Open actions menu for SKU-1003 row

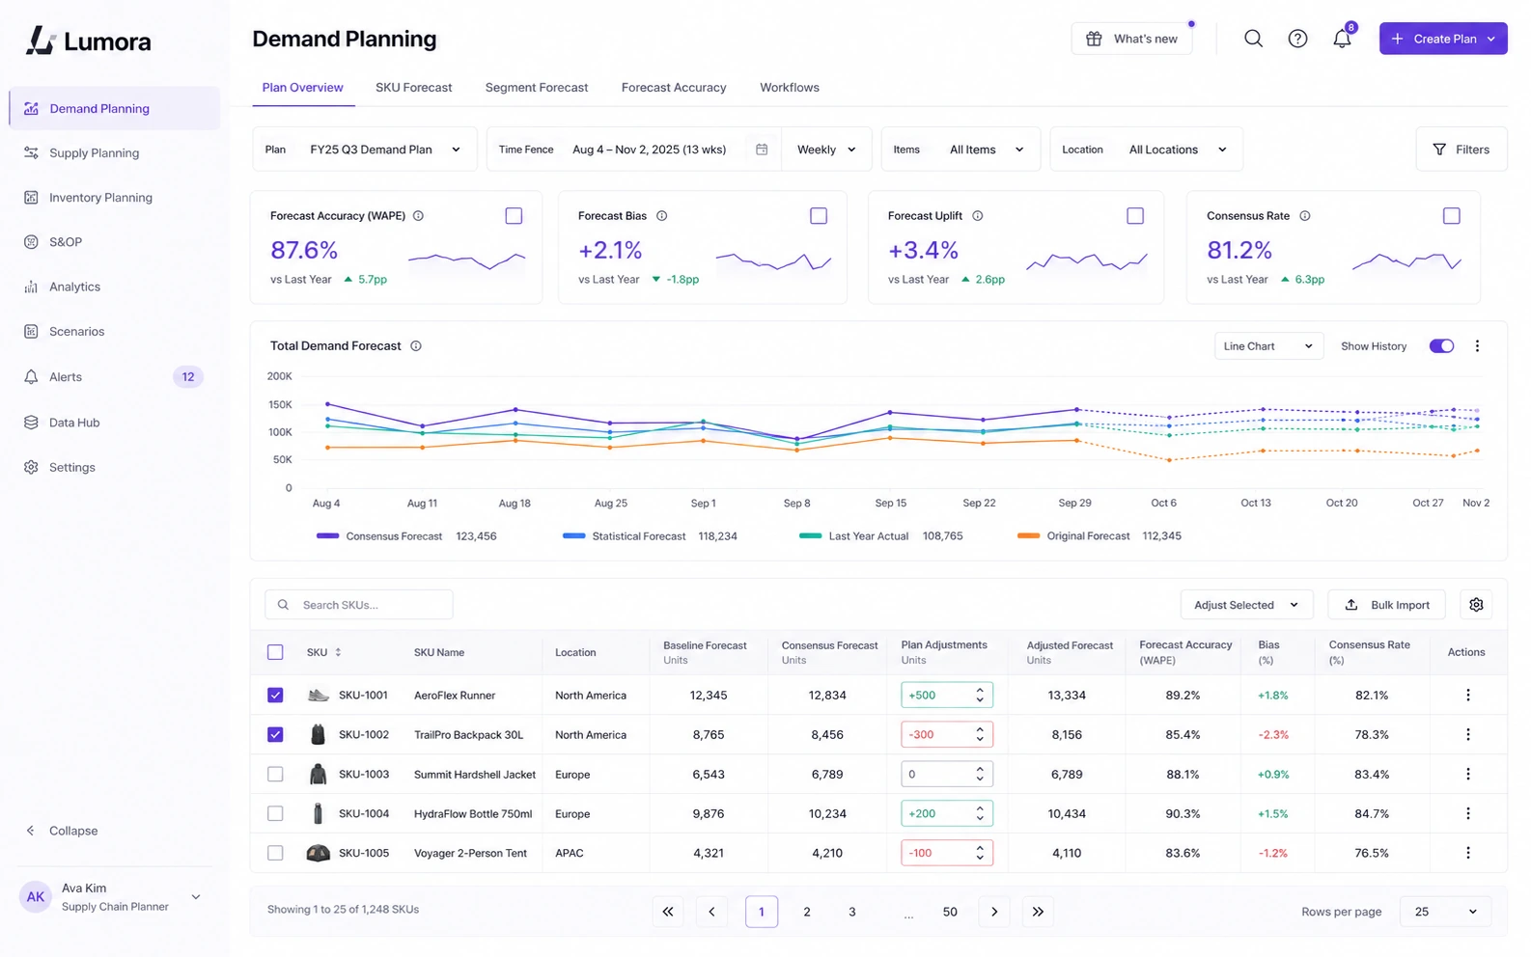click(1468, 775)
